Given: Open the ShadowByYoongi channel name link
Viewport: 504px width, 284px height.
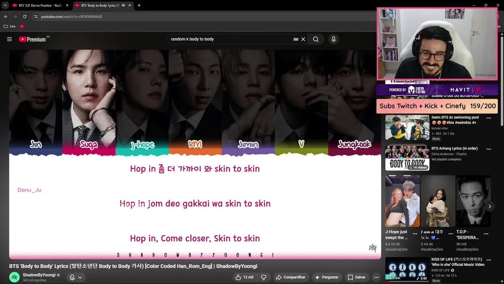Looking at the screenshot, I should point(39,275).
